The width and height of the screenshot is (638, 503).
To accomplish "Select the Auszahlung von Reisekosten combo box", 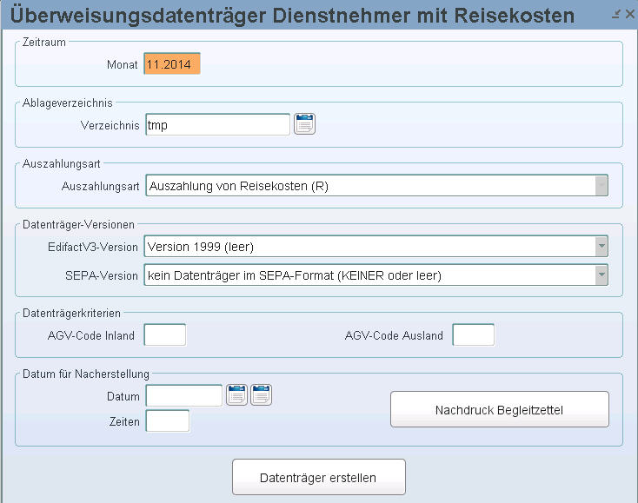I will coord(376,186).
